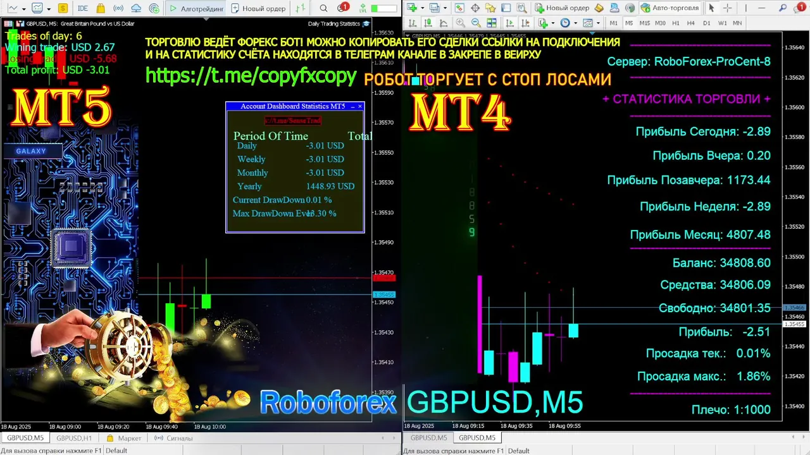810x455 pixels.
Task: Select MT4 candlestick chart type
Action: (x=427, y=23)
